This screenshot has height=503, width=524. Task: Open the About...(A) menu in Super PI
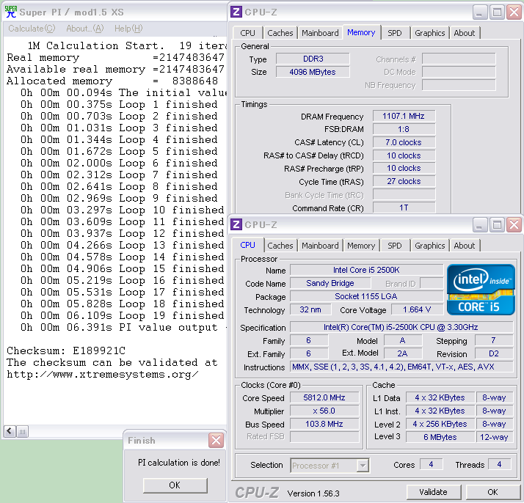85,29
